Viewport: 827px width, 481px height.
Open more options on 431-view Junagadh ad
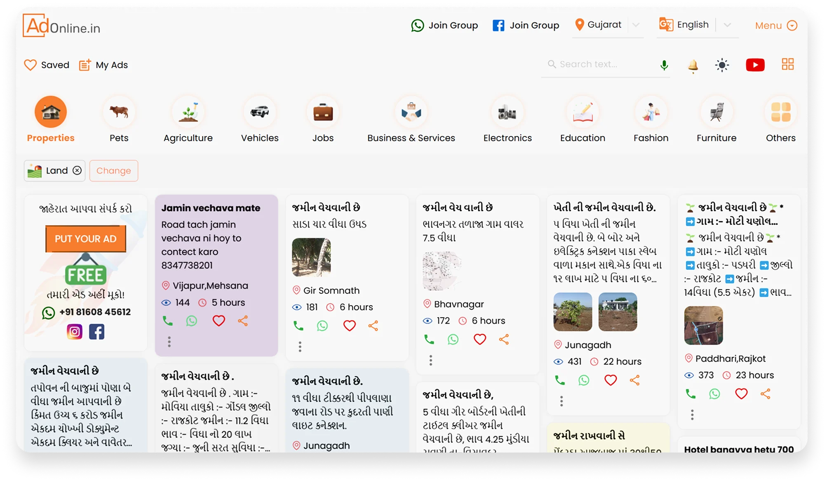tap(562, 401)
